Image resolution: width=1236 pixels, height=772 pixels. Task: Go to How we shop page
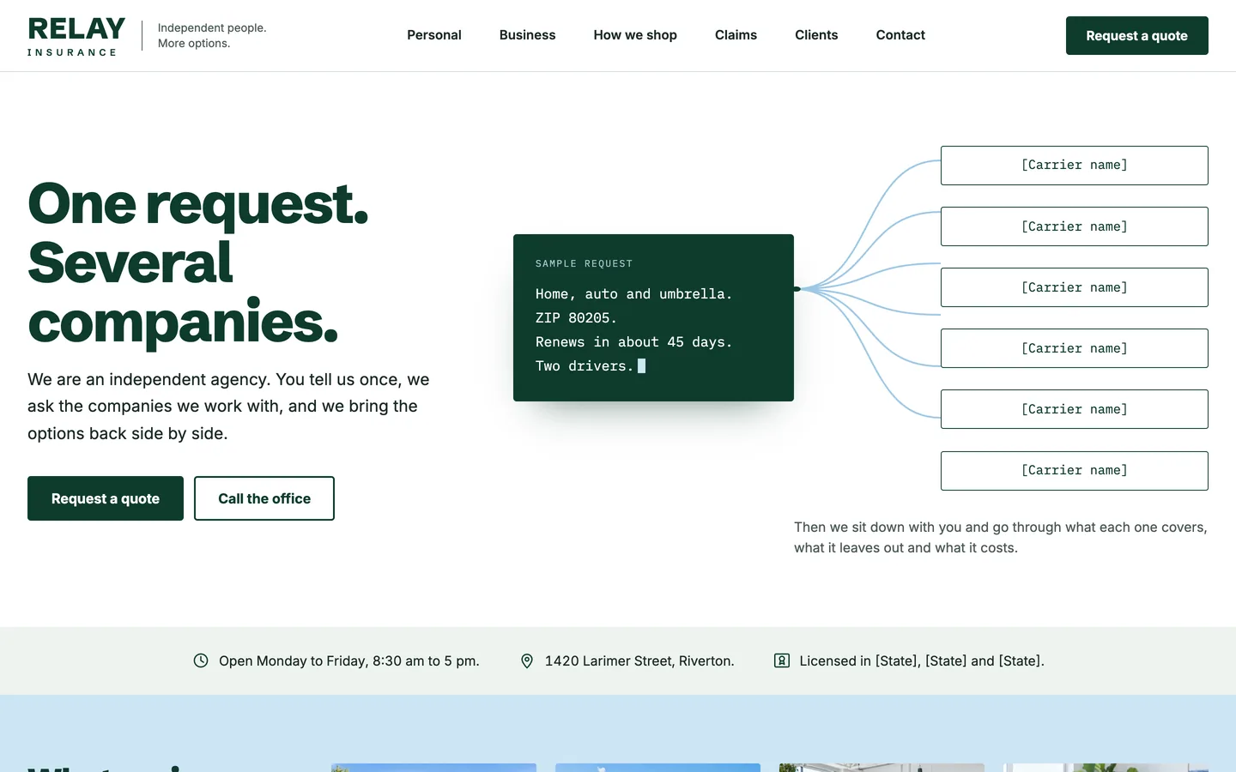tap(635, 35)
